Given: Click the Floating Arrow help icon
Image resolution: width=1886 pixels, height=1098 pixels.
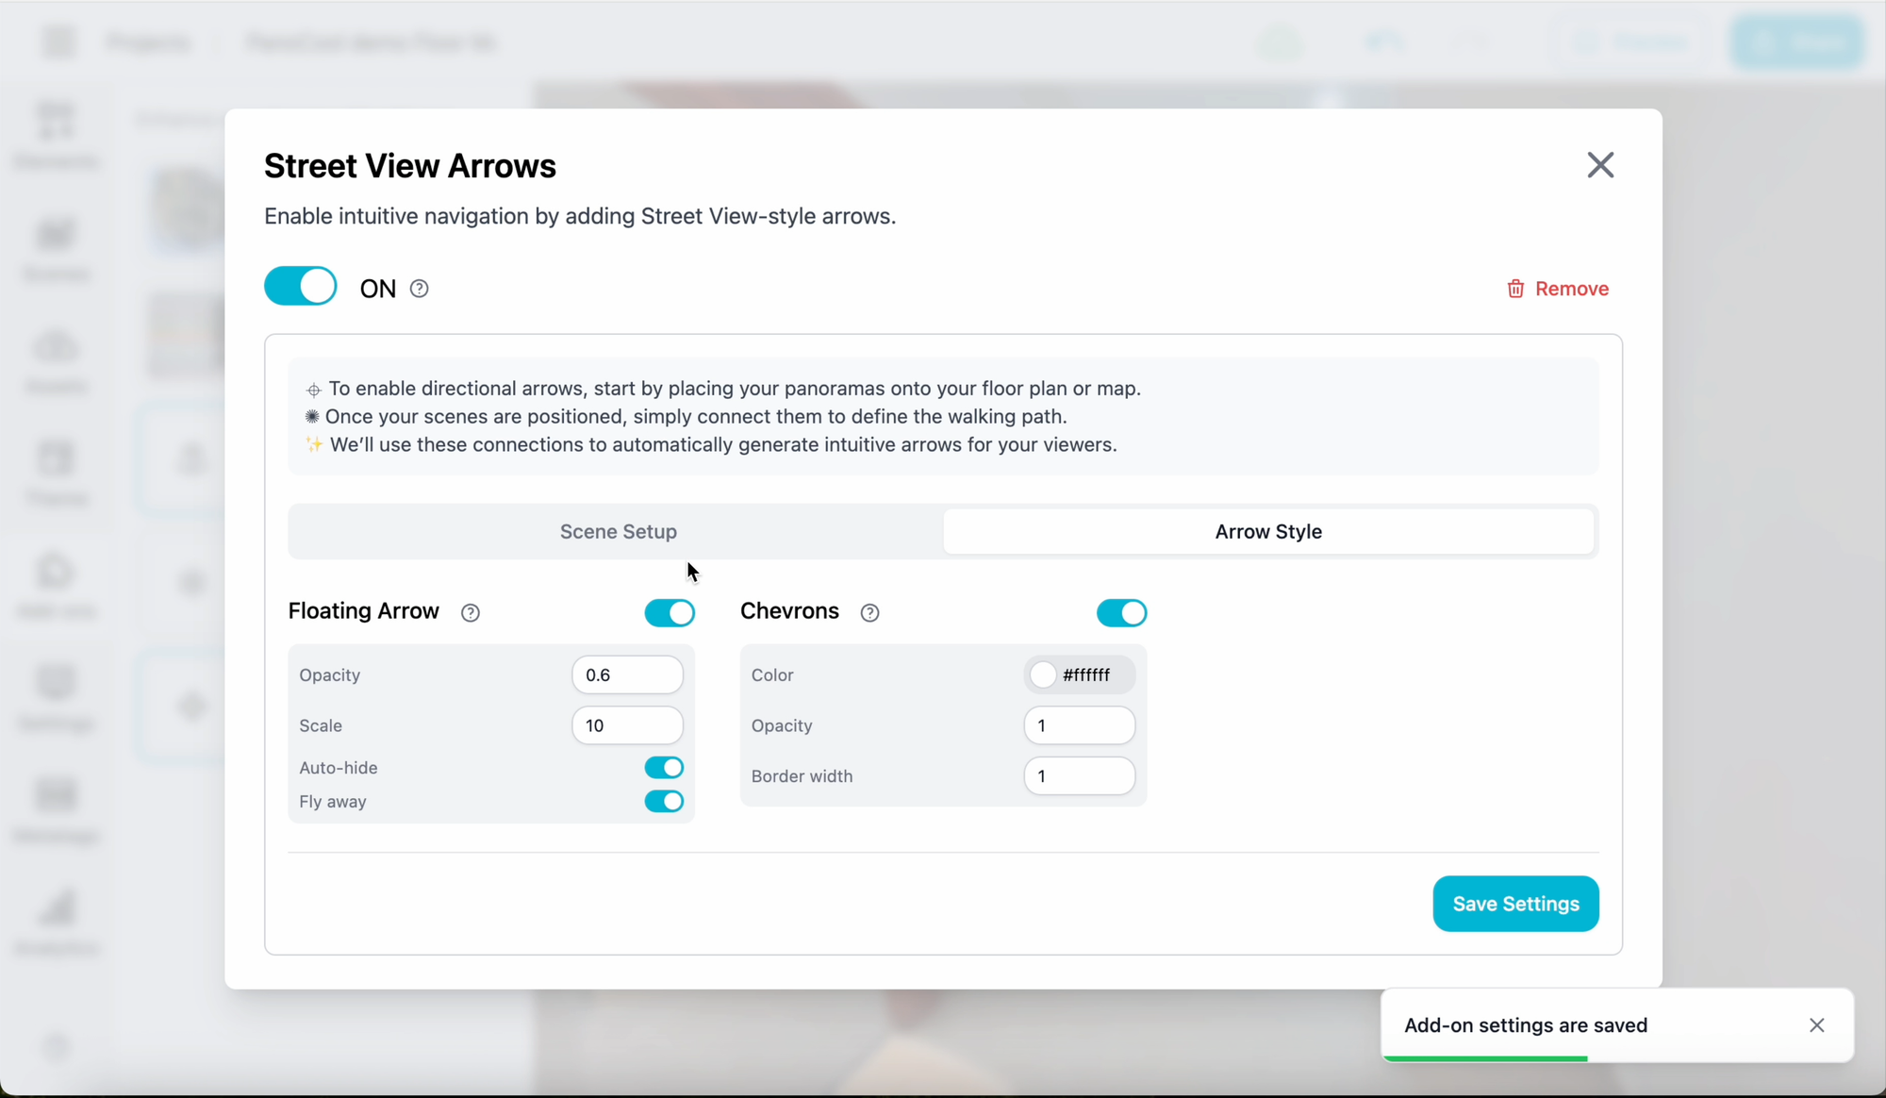Looking at the screenshot, I should (x=470, y=613).
